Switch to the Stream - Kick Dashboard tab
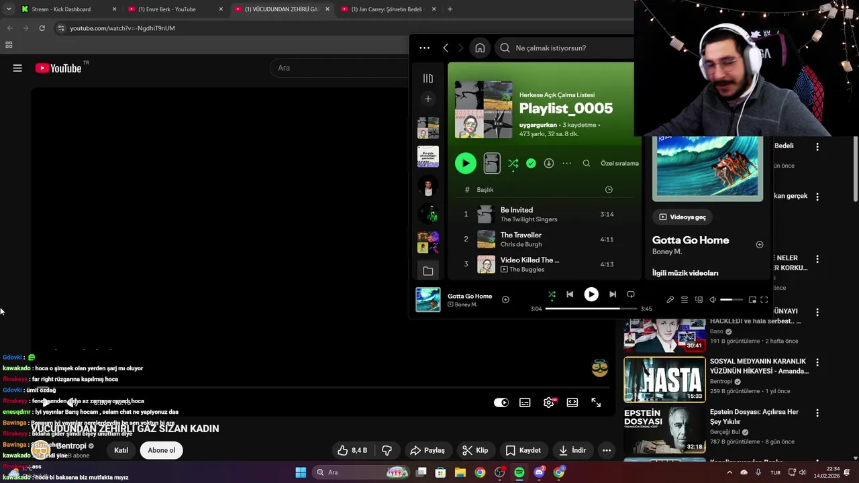 pos(68,9)
